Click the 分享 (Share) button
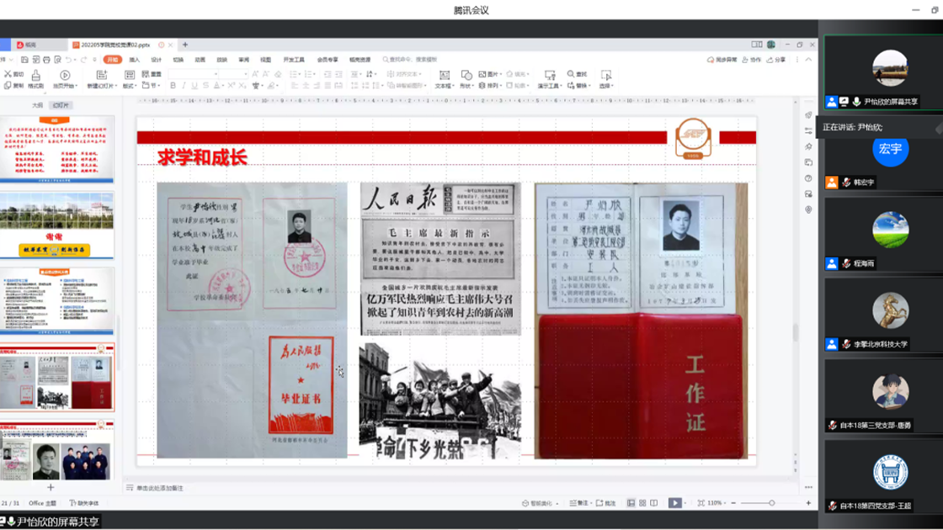943x530 pixels. pyautogui.click(x=777, y=60)
